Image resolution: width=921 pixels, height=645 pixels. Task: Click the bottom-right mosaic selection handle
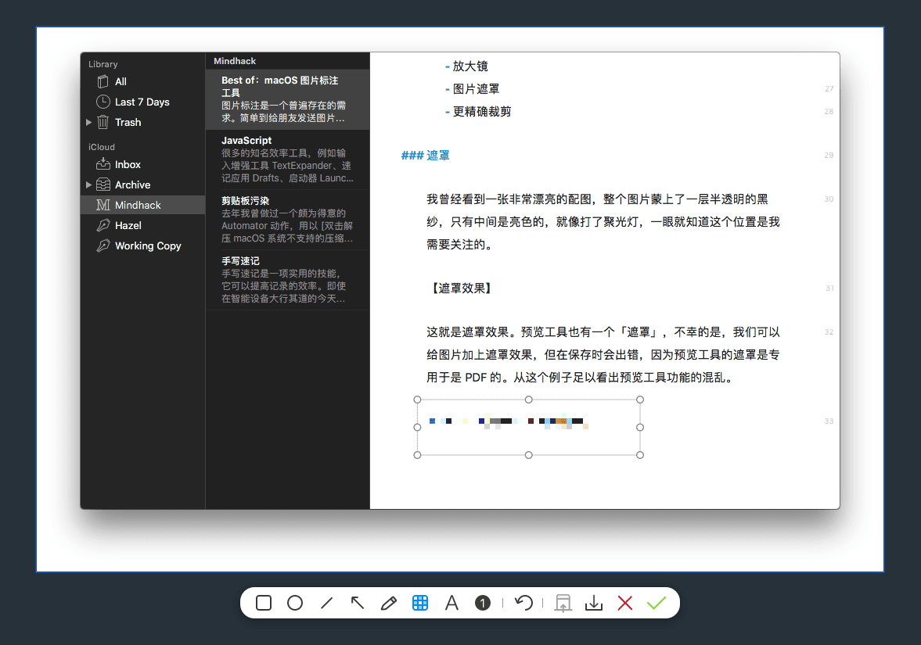click(x=640, y=455)
